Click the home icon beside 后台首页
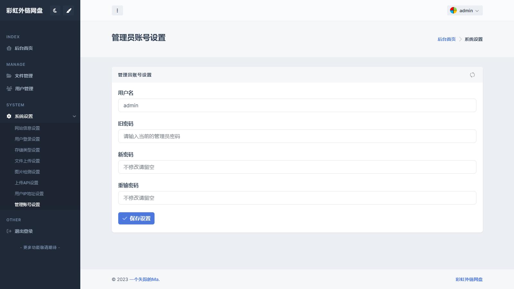514x289 pixels. 9,48
